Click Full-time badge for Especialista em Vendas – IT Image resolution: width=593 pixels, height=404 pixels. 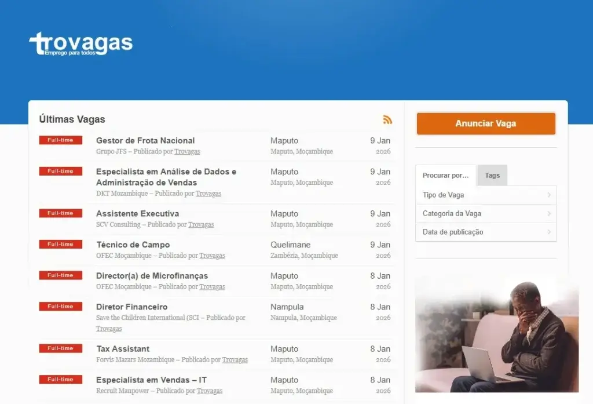tap(60, 380)
